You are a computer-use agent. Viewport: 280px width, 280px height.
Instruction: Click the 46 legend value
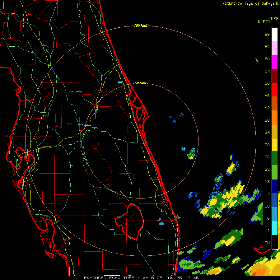coord(267,96)
